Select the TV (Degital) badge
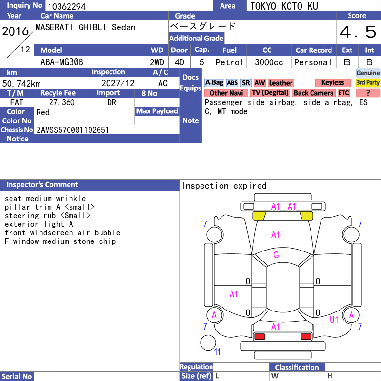This screenshot has width=381, height=381. 270,93
